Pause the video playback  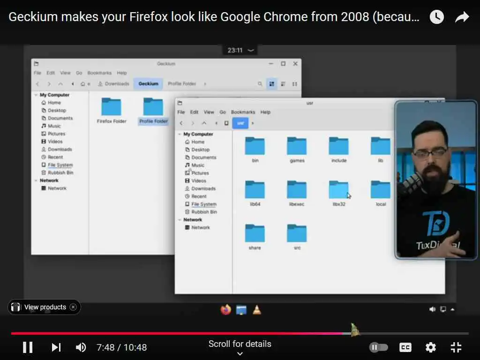pyautogui.click(x=28, y=347)
